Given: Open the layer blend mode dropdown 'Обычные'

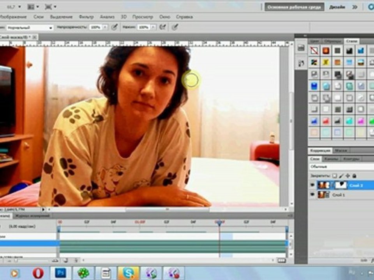Looking at the screenshot, I should click(x=342, y=167).
